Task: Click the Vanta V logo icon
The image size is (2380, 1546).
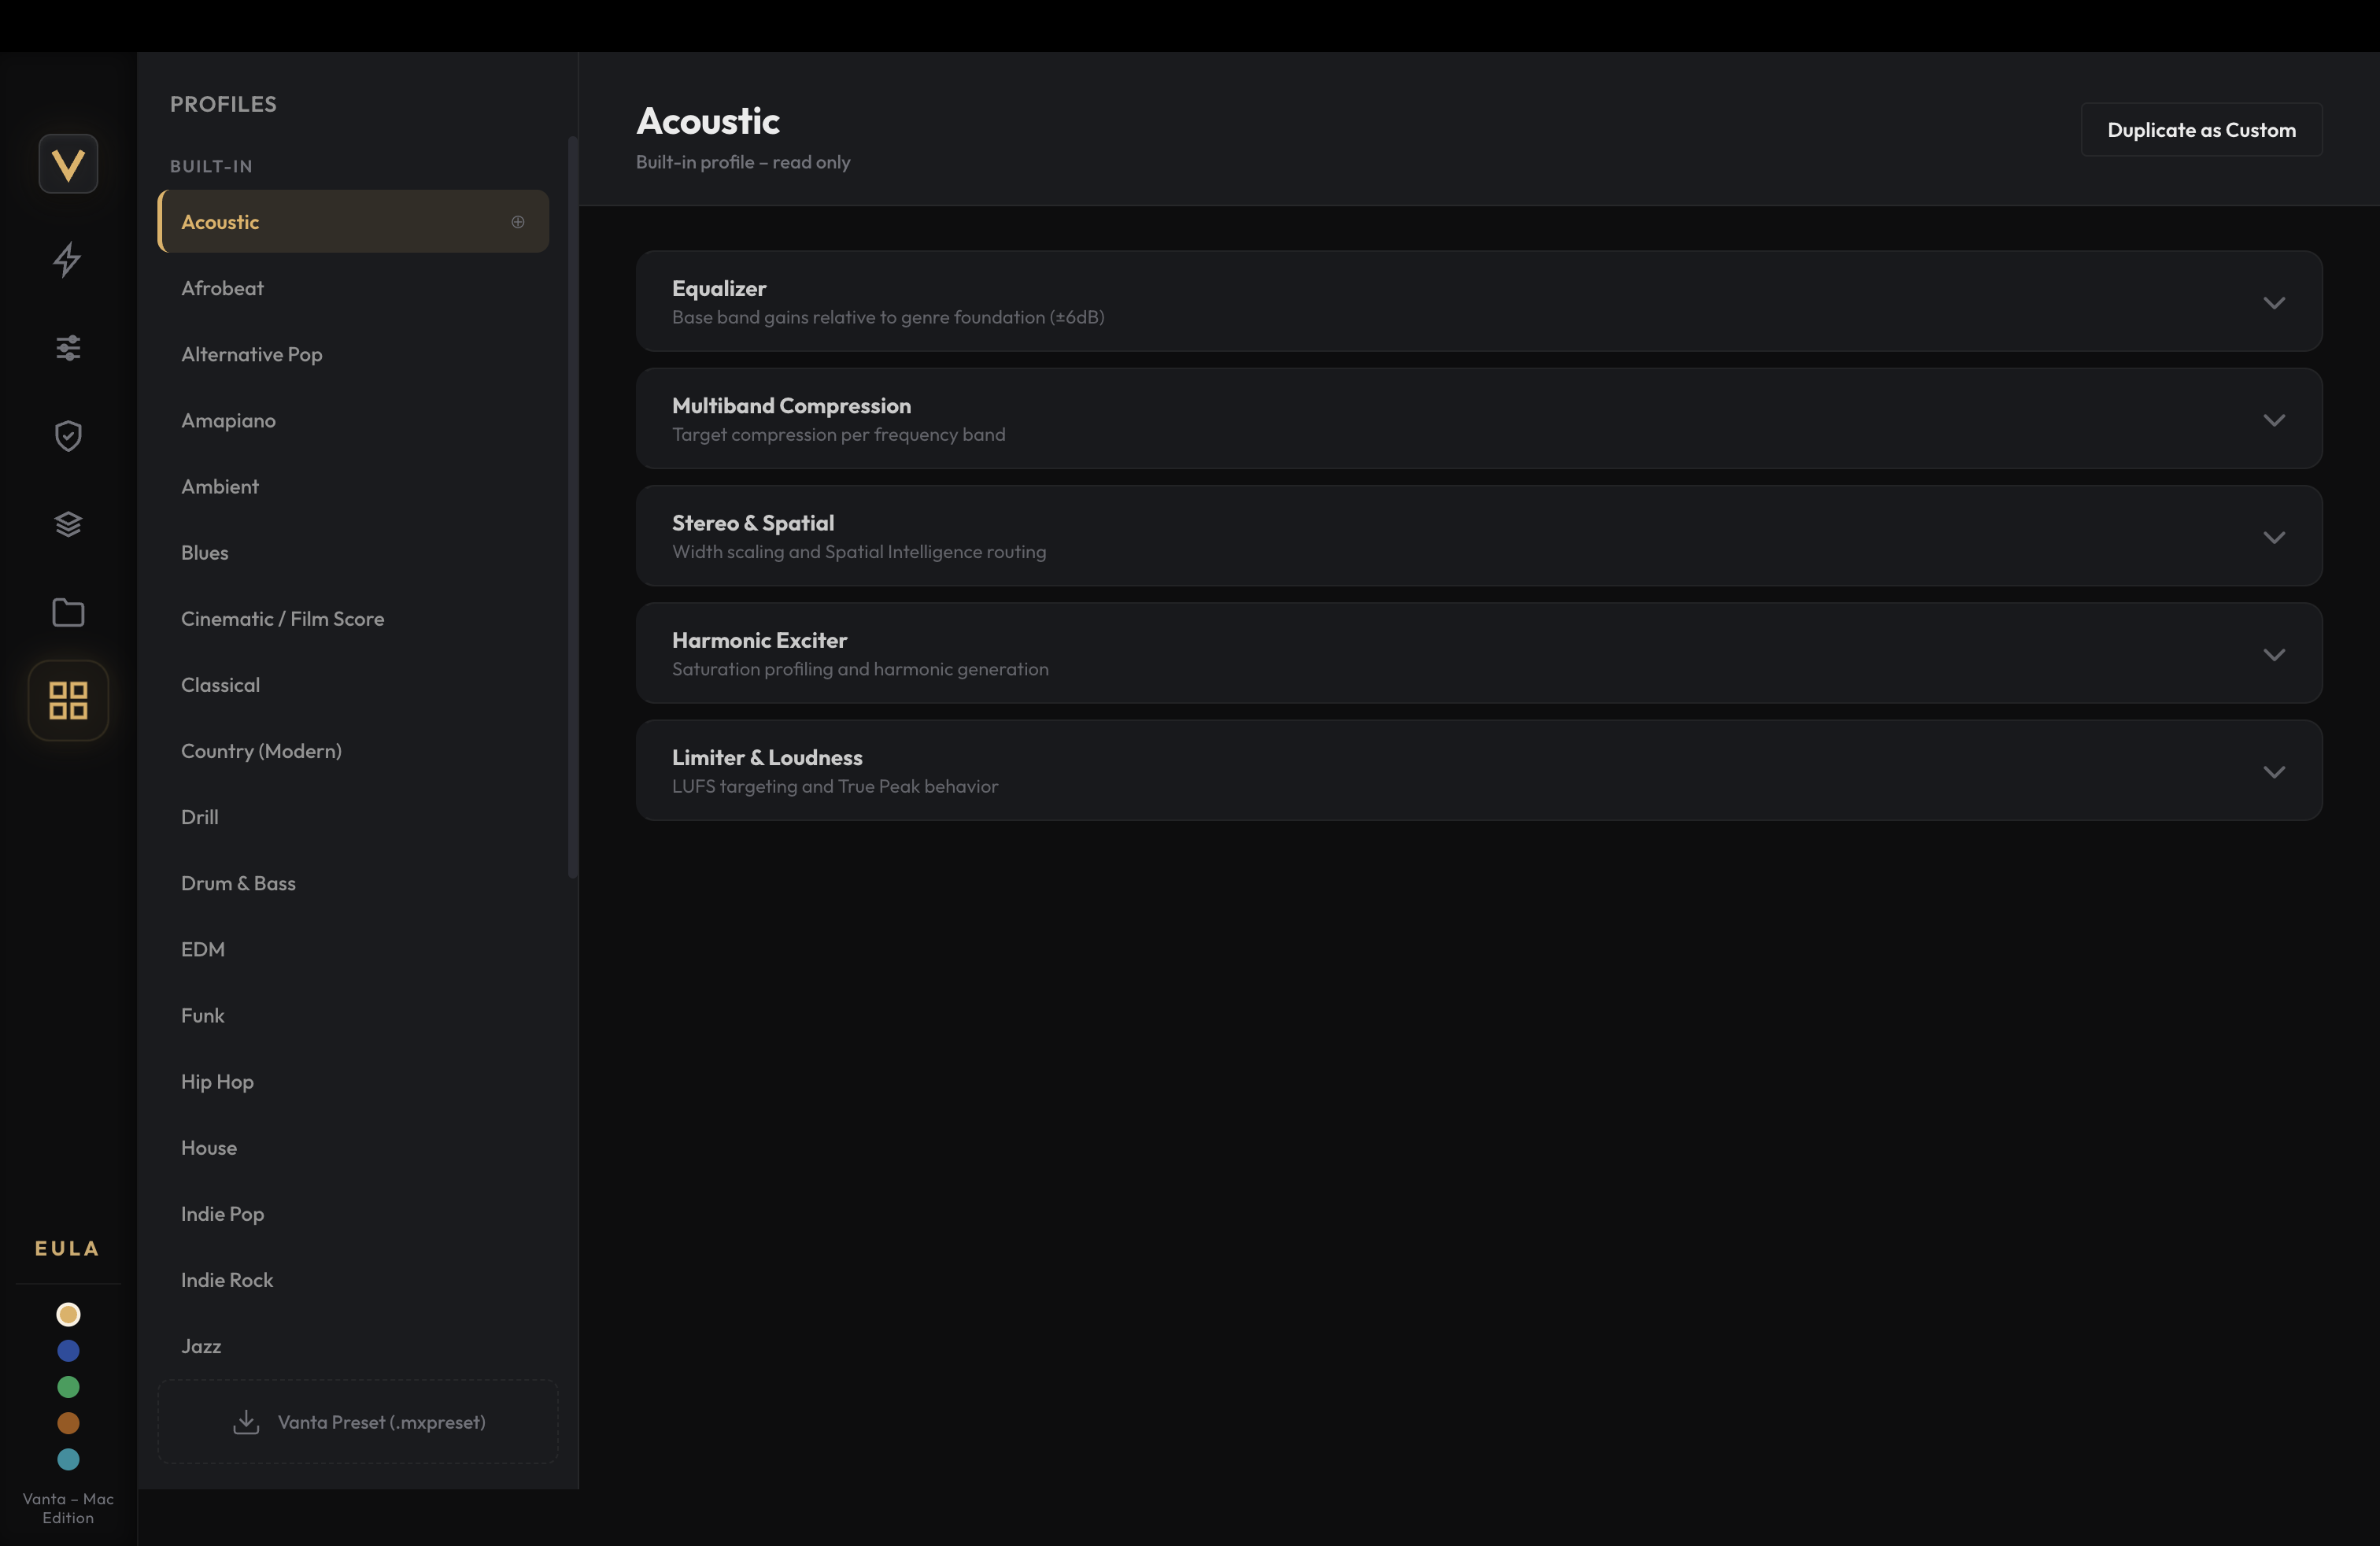Action: point(68,163)
